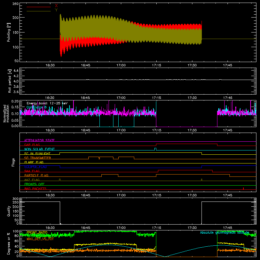Screen dimensions: 260x260
Task: Select the cyan 'Collimator 8' label
Action: click(x=36, y=107)
